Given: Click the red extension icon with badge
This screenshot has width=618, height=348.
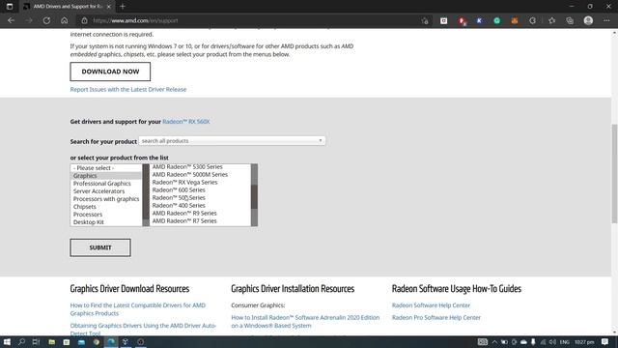Looking at the screenshot, I should click(462, 20).
